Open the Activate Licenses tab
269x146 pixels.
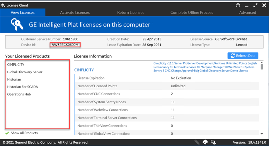75,13
